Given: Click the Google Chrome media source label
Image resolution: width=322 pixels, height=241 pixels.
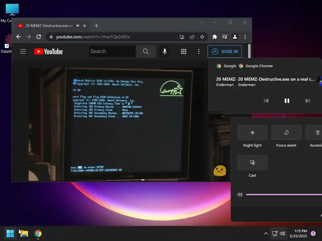Looking at the screenshot, I should (x=259, y=66).
